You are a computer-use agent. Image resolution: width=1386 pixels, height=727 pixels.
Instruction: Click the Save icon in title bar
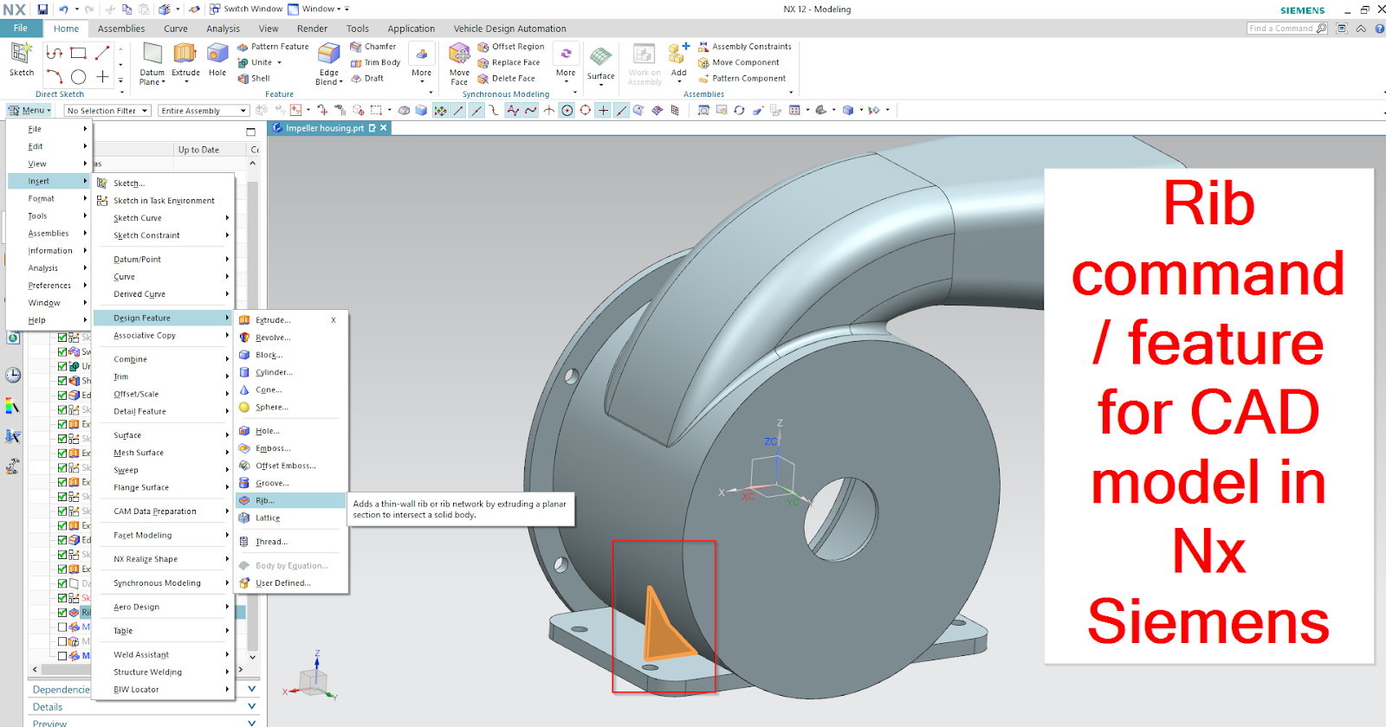point(42,10)
